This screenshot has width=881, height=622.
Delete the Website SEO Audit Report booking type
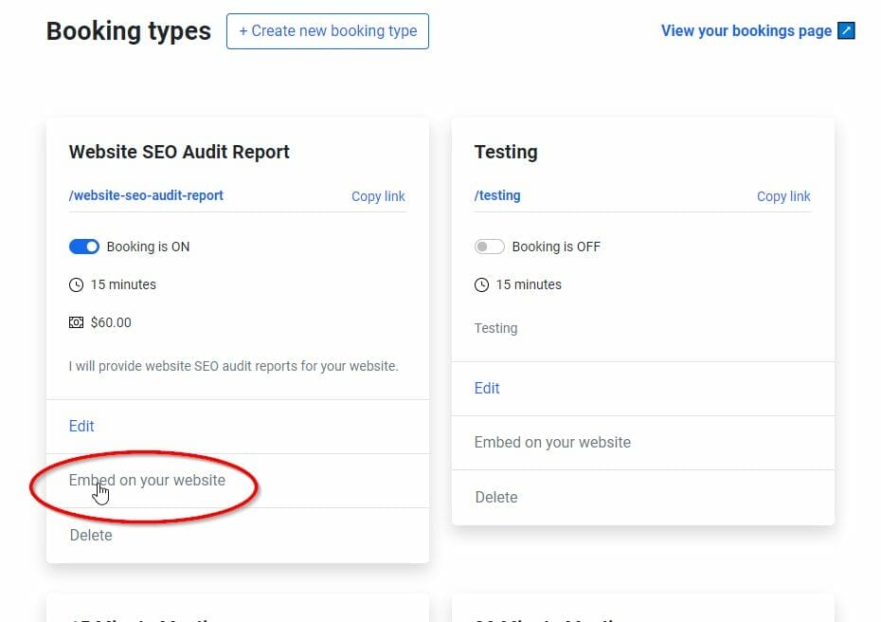[91, 535]
